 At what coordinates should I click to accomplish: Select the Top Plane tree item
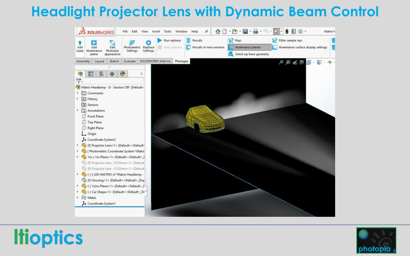pyautogui.click(x=92, y=122)
